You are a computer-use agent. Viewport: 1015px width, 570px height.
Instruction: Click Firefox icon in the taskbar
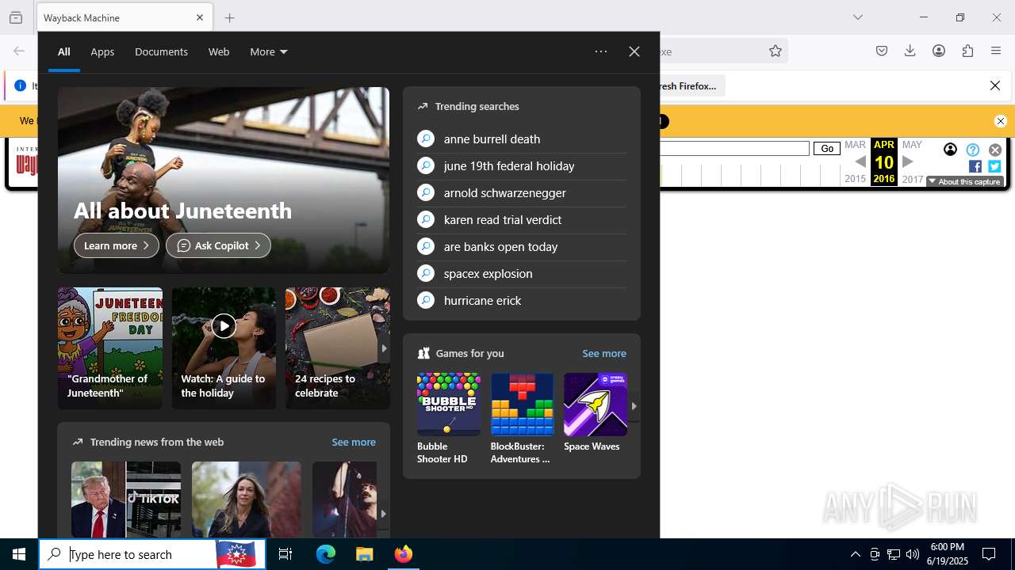coord(404,554)
